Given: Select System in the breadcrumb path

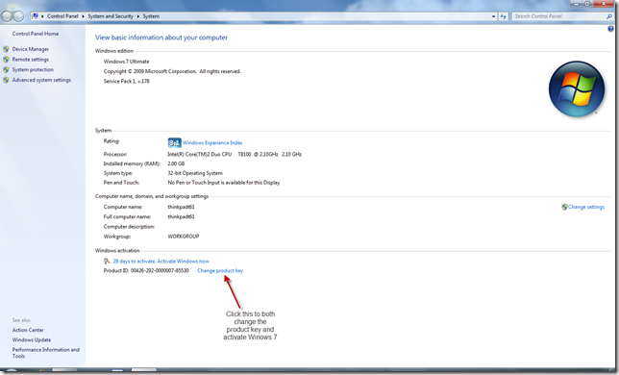Looking at the screenshot, I should click(x=151, y=16).
